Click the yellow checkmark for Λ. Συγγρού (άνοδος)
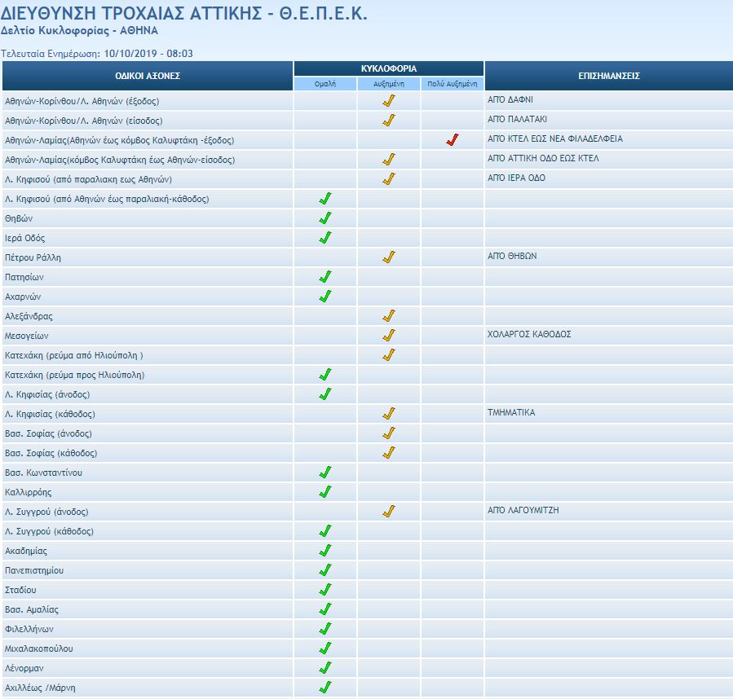 tap(389, 512)
